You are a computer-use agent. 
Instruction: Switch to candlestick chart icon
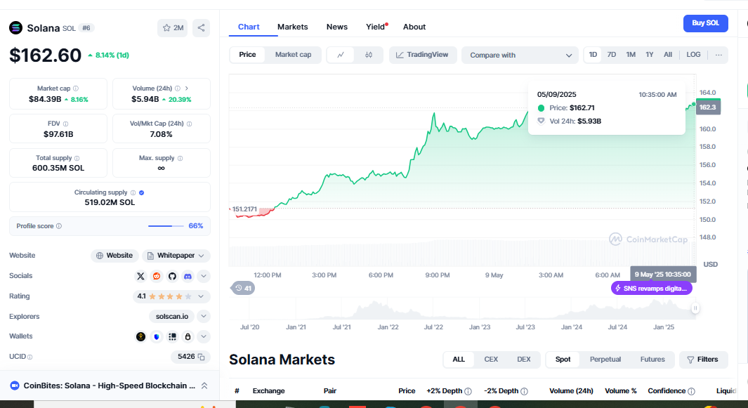tap(369, 55)
